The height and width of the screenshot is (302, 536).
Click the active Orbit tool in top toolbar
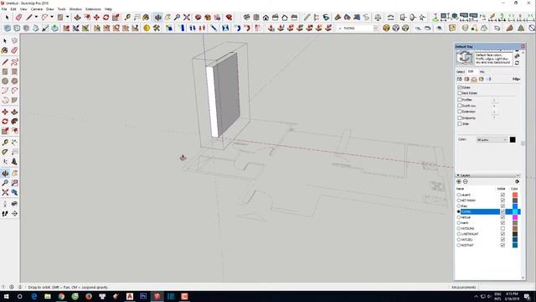pyautogui.click(x=158, y=17)
